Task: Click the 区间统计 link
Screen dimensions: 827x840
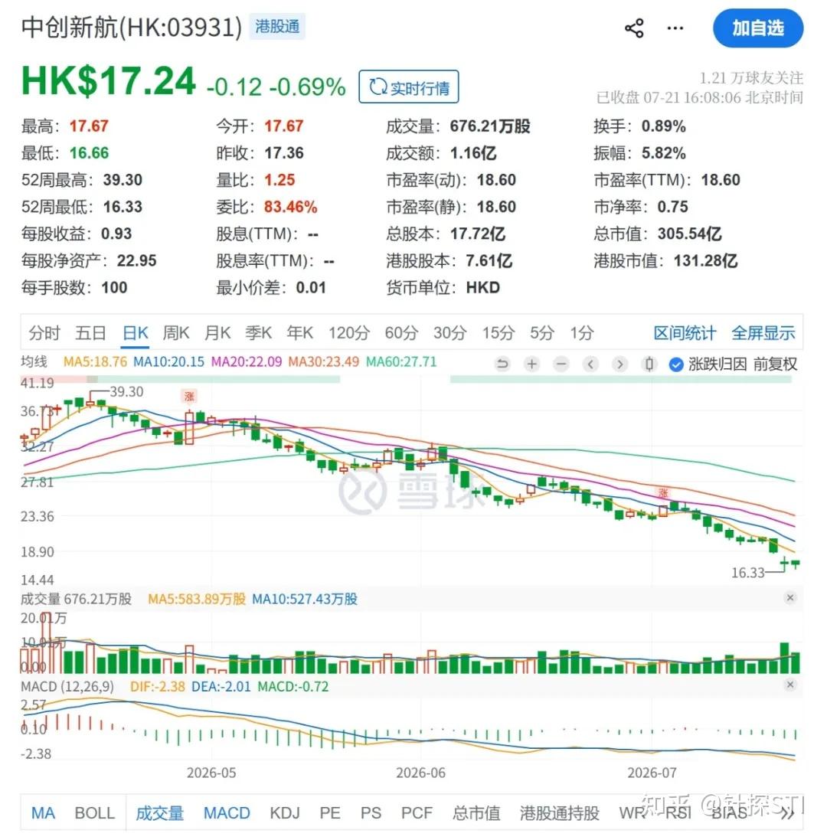Action: [685, 333]
